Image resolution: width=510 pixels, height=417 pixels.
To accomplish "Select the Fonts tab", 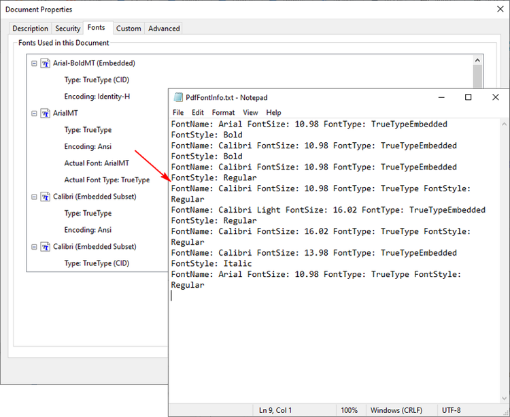I will [x=97, y=28].
